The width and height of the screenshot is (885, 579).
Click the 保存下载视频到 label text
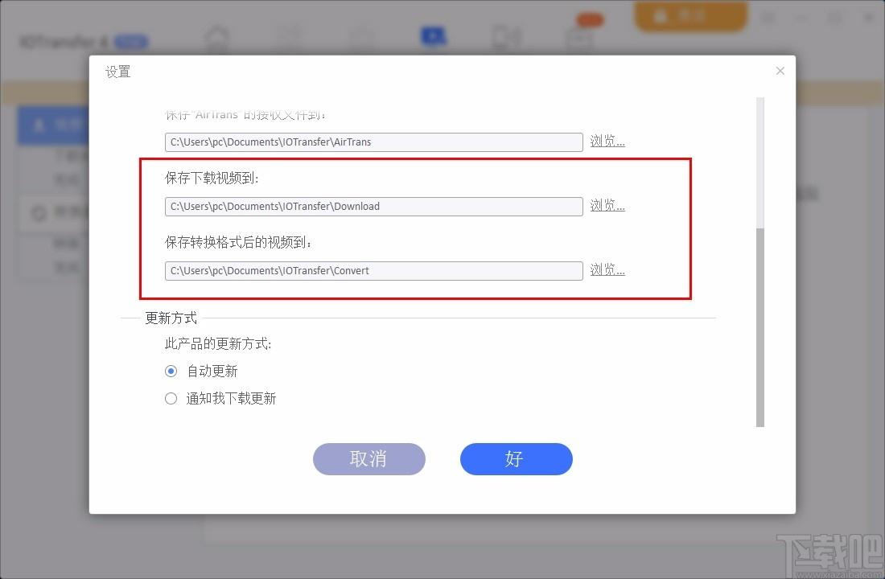[212, 179]
